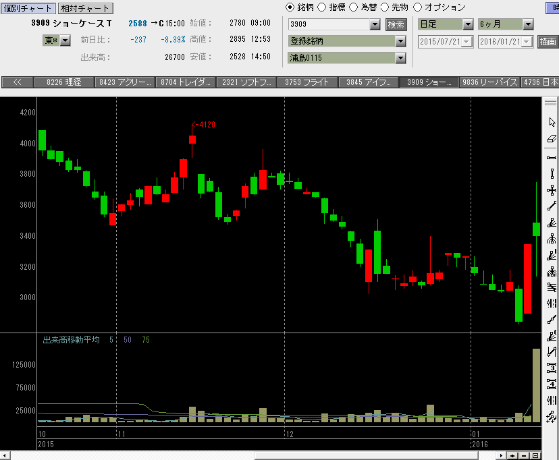The height and width of the screenshot is (460, 559).
Task: Click the chart zoom-in button
Action: 512,455
